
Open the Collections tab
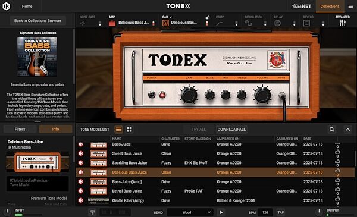coord(330,7)
